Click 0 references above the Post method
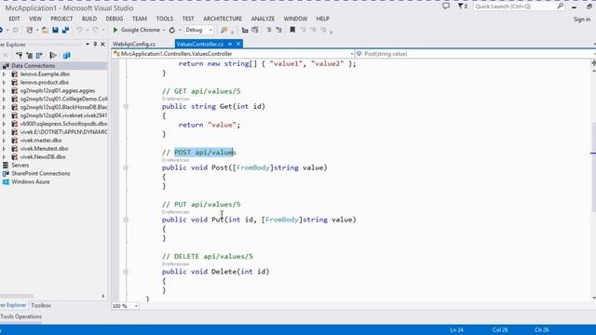 [x=175, y=160]
